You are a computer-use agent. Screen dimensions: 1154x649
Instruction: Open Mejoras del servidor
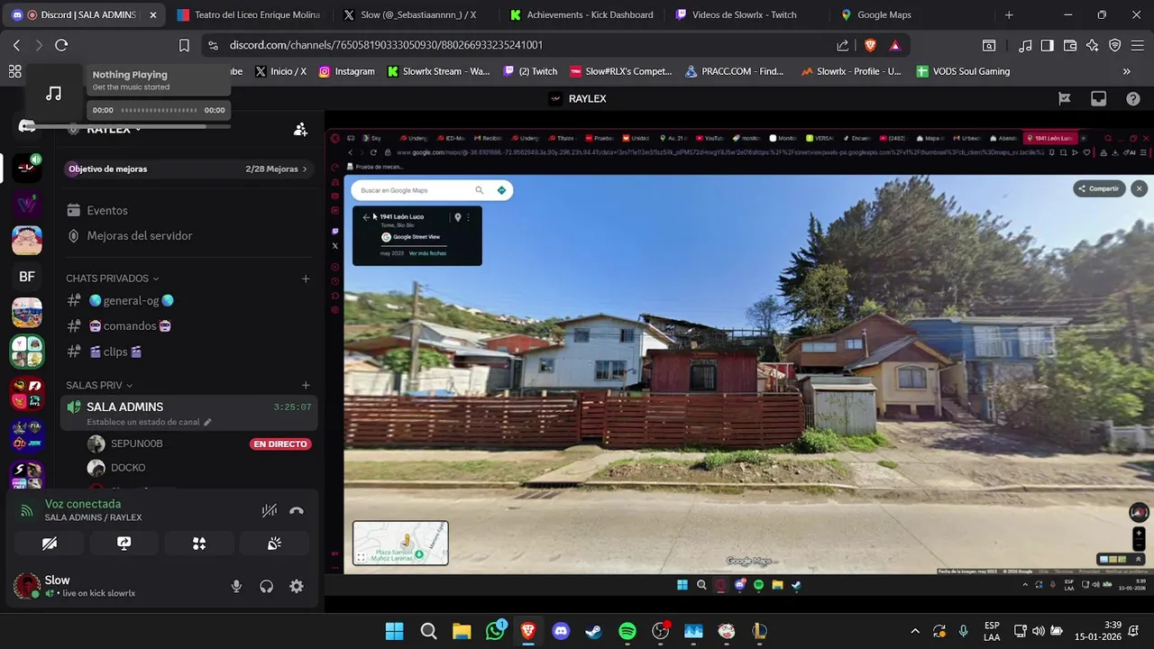(140, 235)
